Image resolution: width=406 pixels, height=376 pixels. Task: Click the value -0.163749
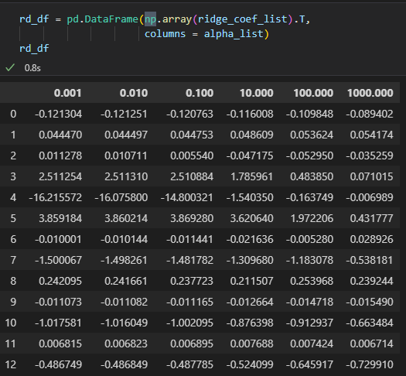point(310,197)
